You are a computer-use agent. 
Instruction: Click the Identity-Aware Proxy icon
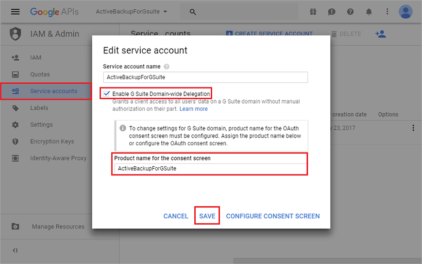click(16, 158)
